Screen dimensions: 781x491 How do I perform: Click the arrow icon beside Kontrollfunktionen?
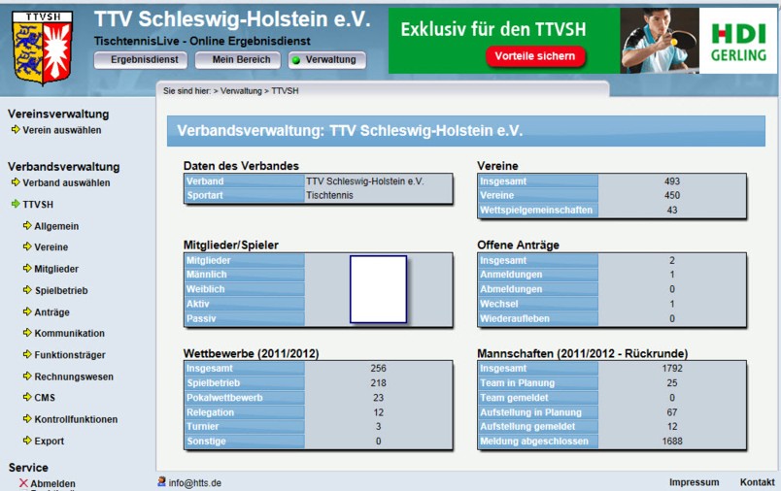click(x=26, y=419)
